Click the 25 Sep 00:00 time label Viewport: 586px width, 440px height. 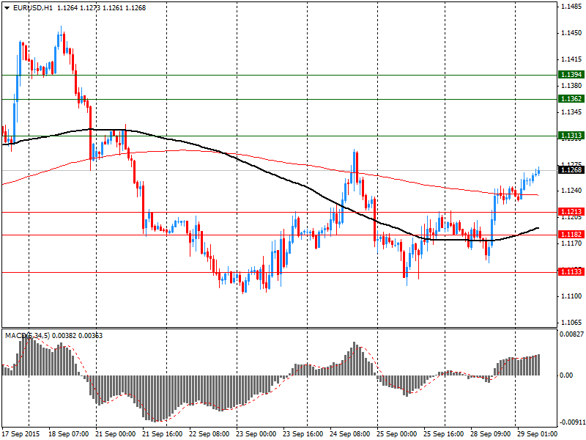click(396, 434)
